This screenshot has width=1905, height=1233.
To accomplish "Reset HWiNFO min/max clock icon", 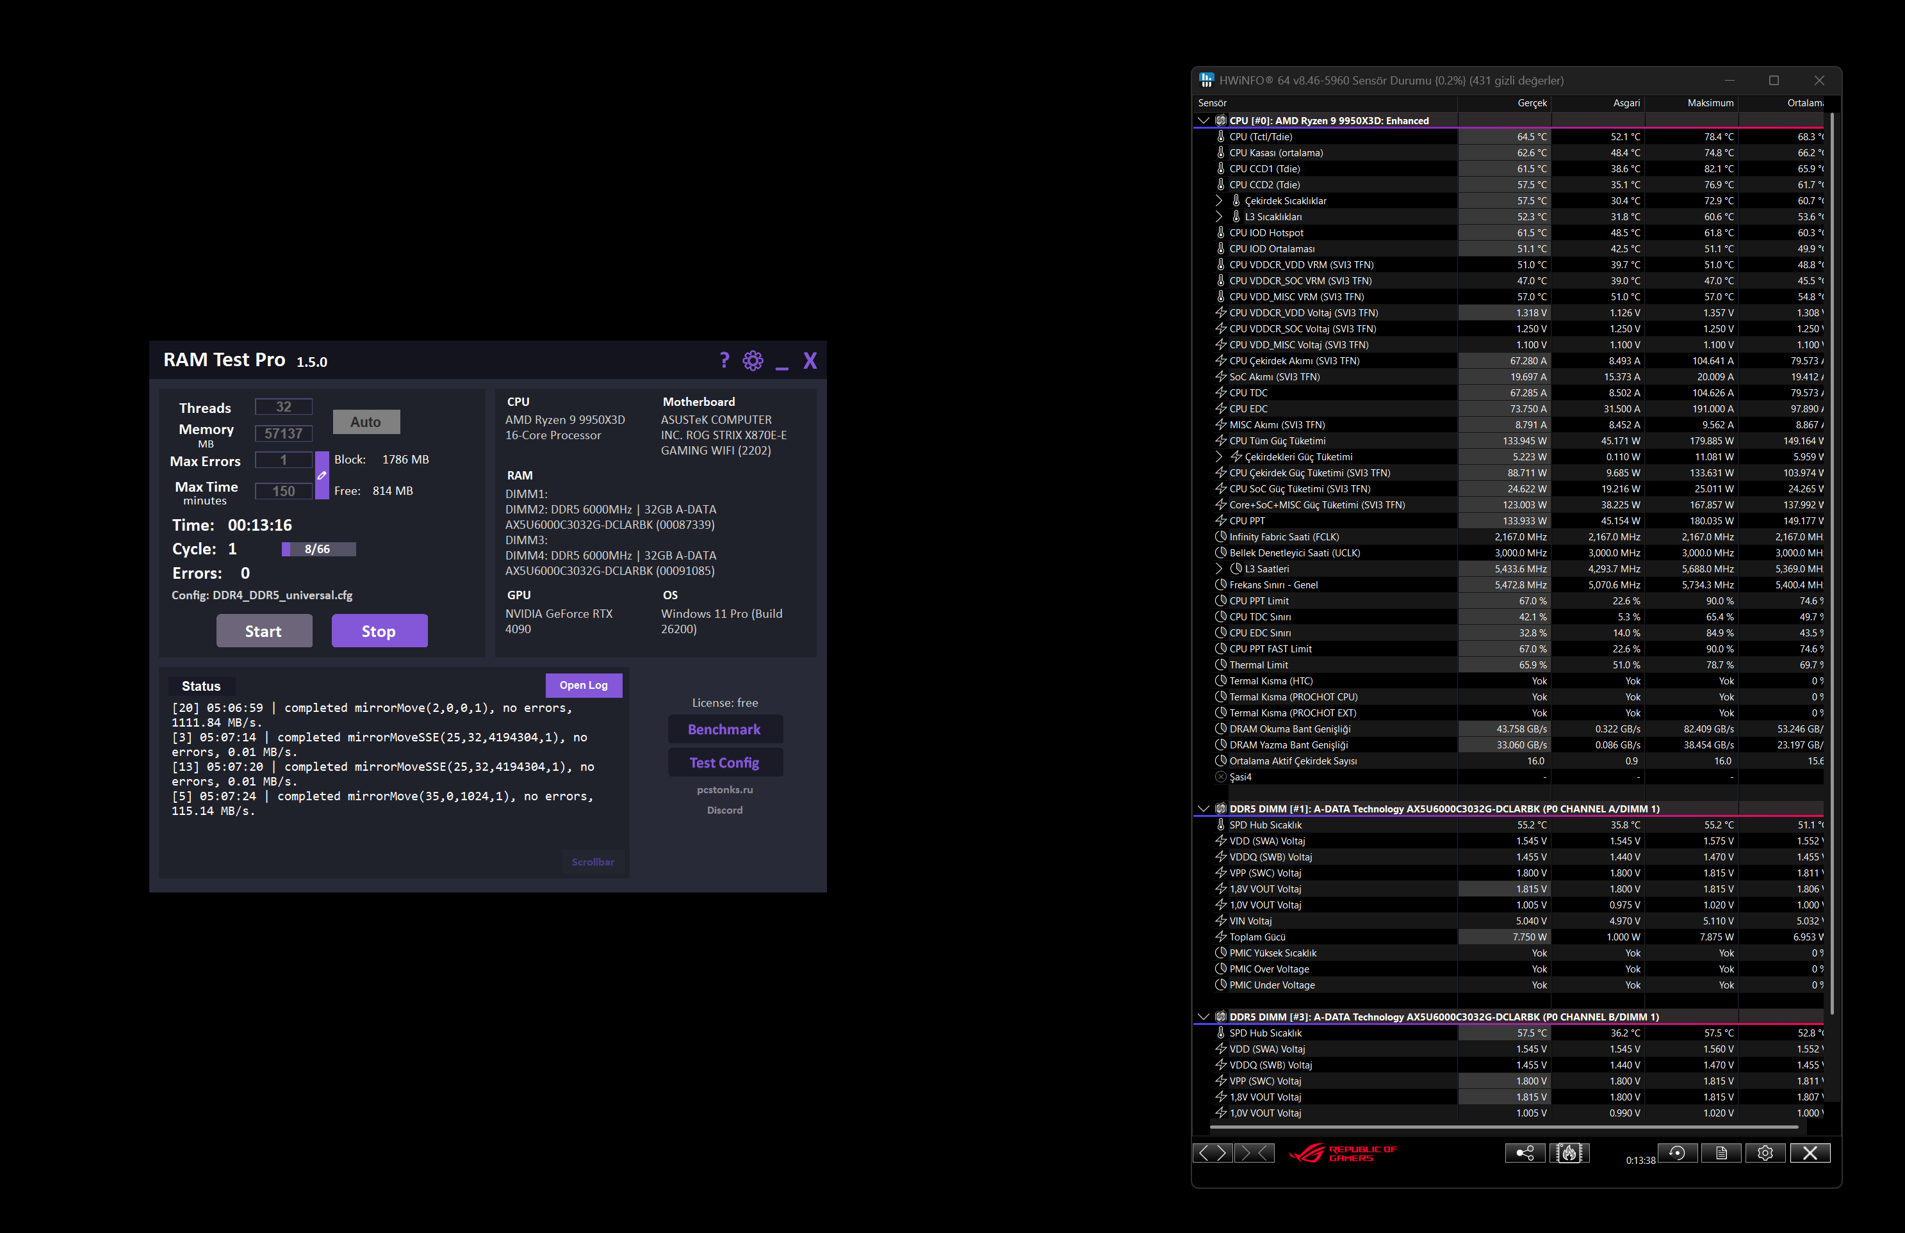I will 1678,1152.
